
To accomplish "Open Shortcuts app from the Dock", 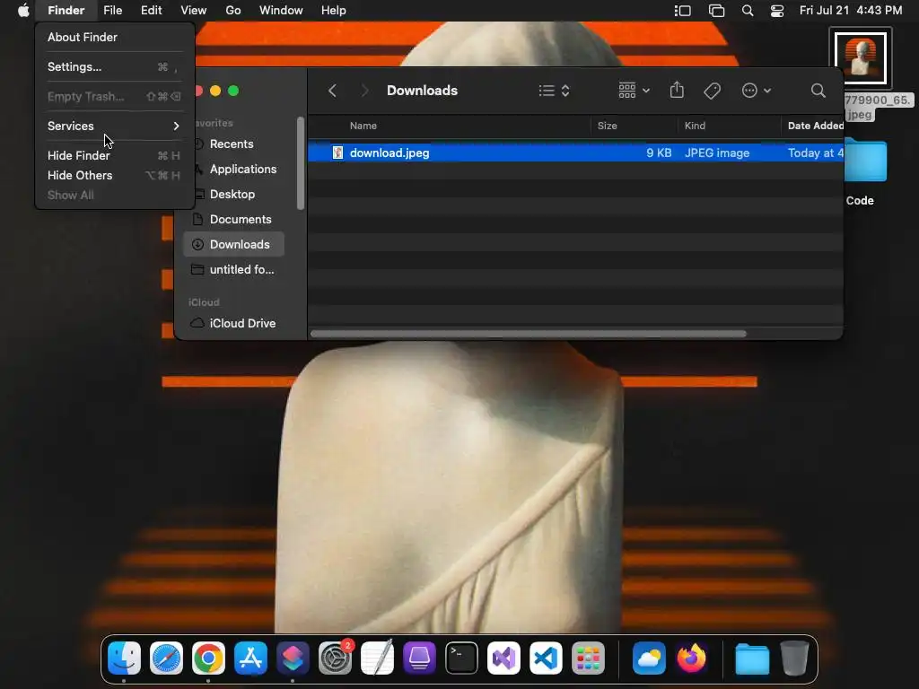I will (293, 658).
